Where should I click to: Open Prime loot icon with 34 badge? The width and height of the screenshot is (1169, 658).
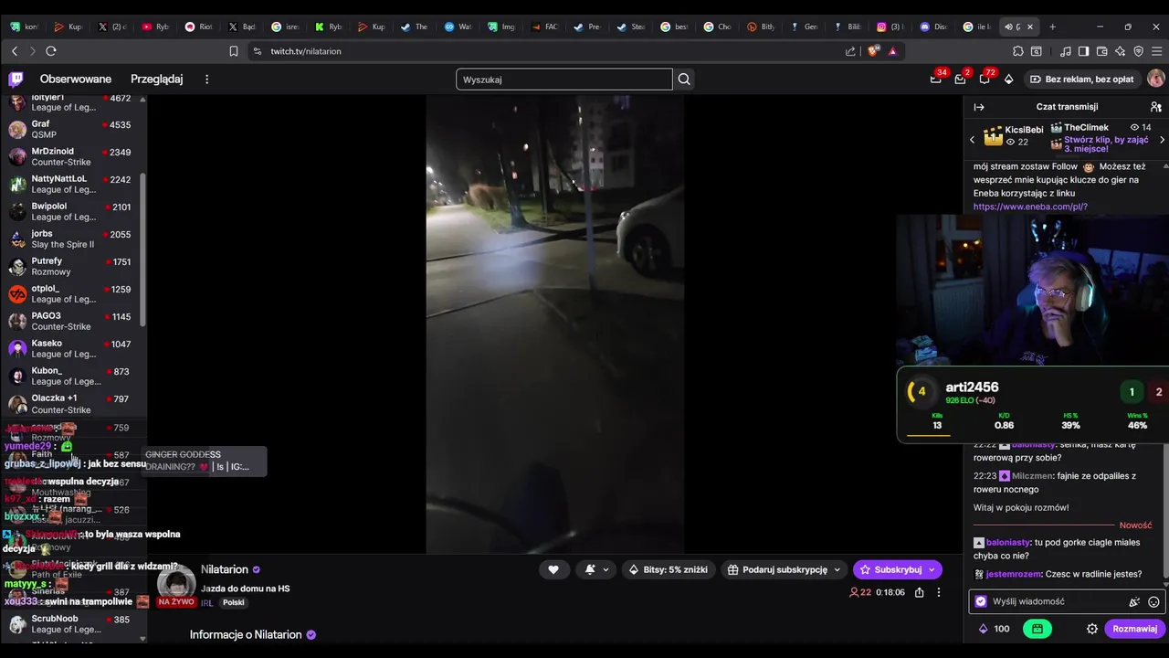tap(936, 80)
